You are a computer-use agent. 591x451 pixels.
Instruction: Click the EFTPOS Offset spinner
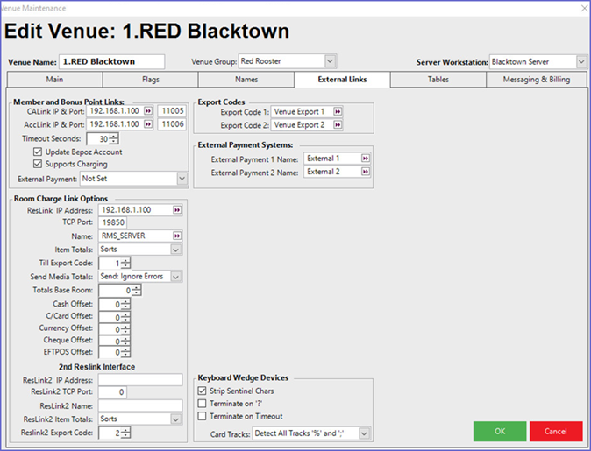tap(126, 353)
